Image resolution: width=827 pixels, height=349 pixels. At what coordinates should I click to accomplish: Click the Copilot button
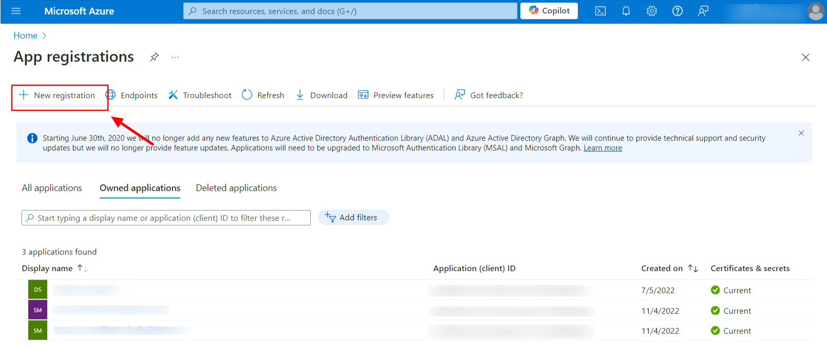(x=549, y=11)
